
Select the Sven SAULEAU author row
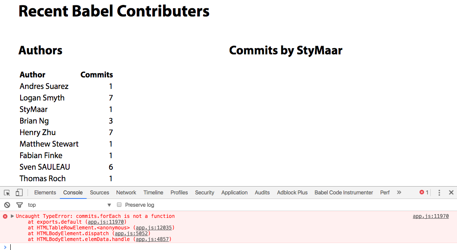pos(66,167)
